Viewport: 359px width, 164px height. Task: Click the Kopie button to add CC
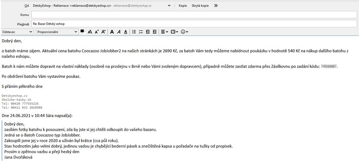183,6
